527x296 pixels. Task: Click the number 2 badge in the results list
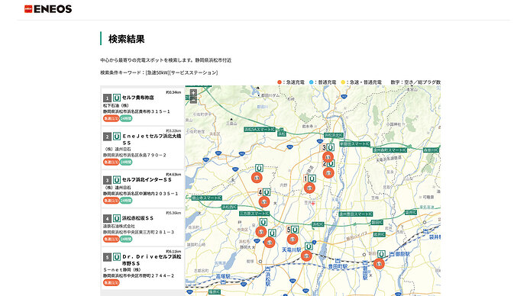[107, 137]
